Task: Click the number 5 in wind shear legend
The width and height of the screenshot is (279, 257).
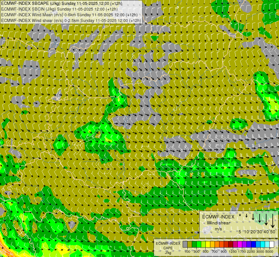Action: [x=240, y=232]
